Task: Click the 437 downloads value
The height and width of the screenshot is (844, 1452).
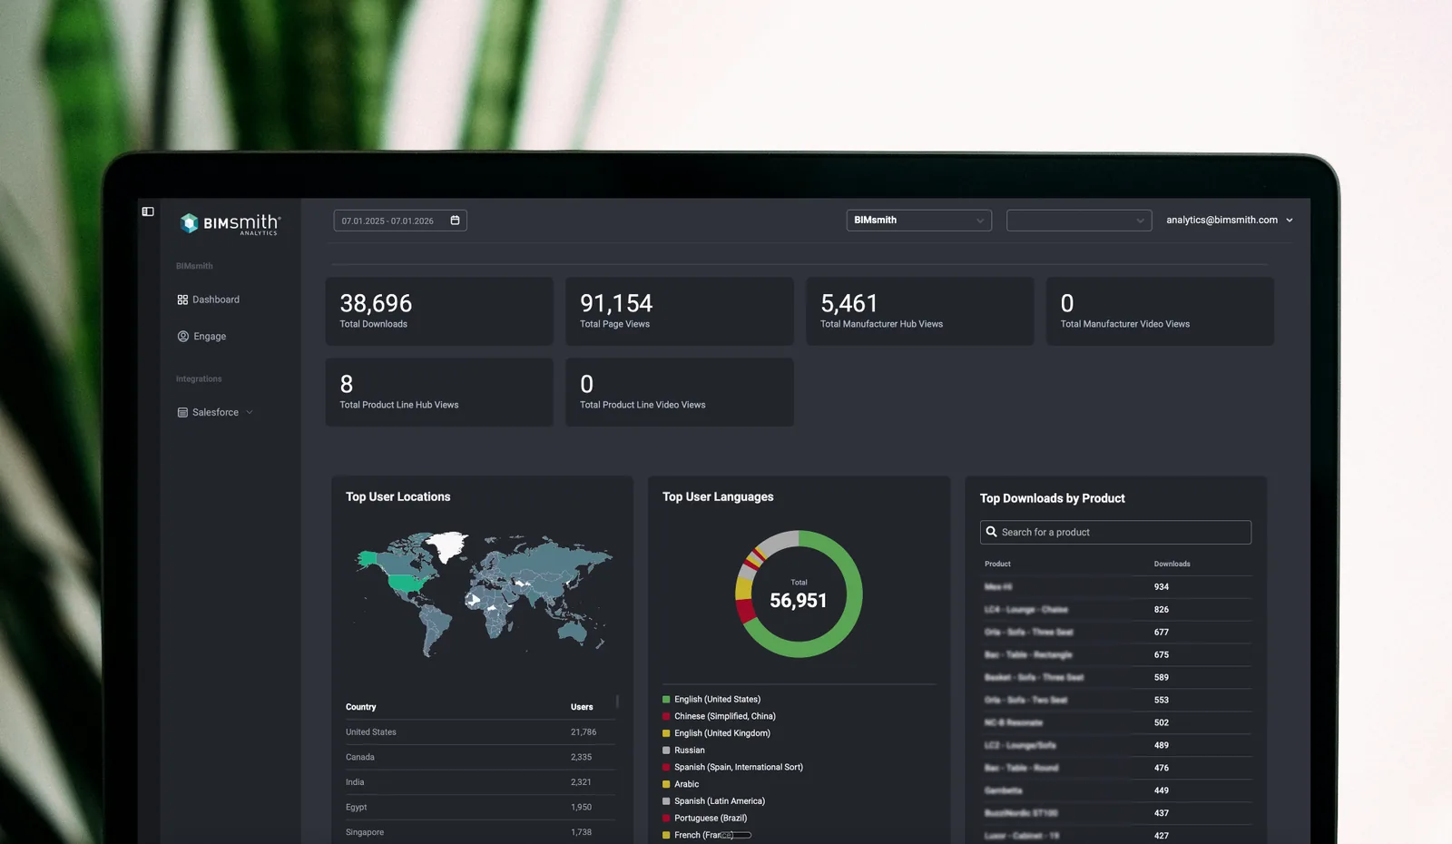Action: [1162, 814]
